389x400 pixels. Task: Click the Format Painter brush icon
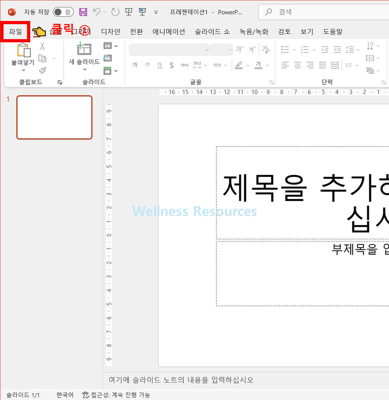click(43, 70)
